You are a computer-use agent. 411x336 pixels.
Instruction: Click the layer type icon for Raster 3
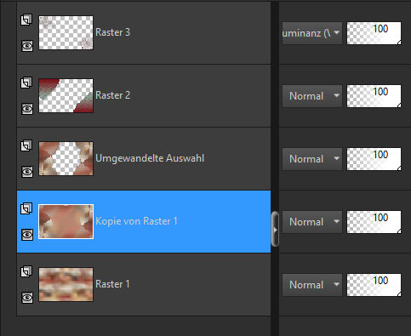[x=26, y=20]
